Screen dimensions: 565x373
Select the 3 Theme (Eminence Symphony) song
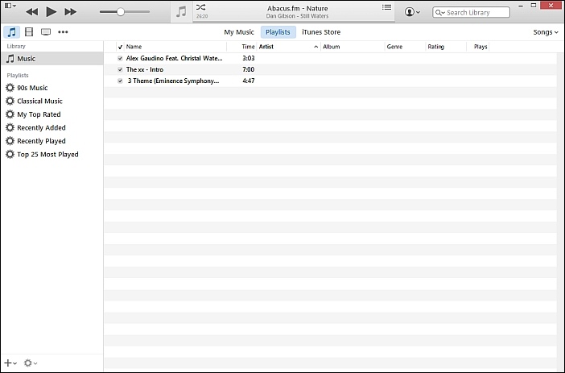(173, 81)
